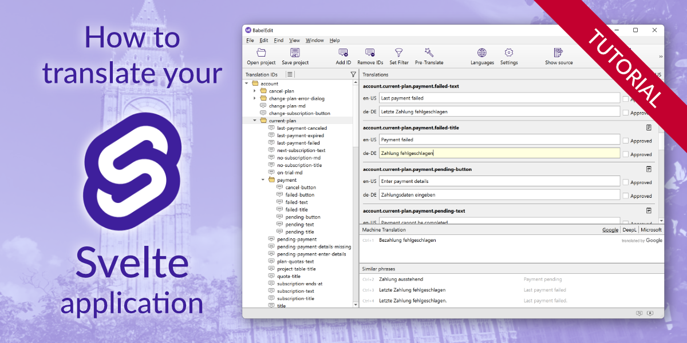687x343 pixels.
Task: Collapse the current-plan folder
Action: [x=255, y=121]
